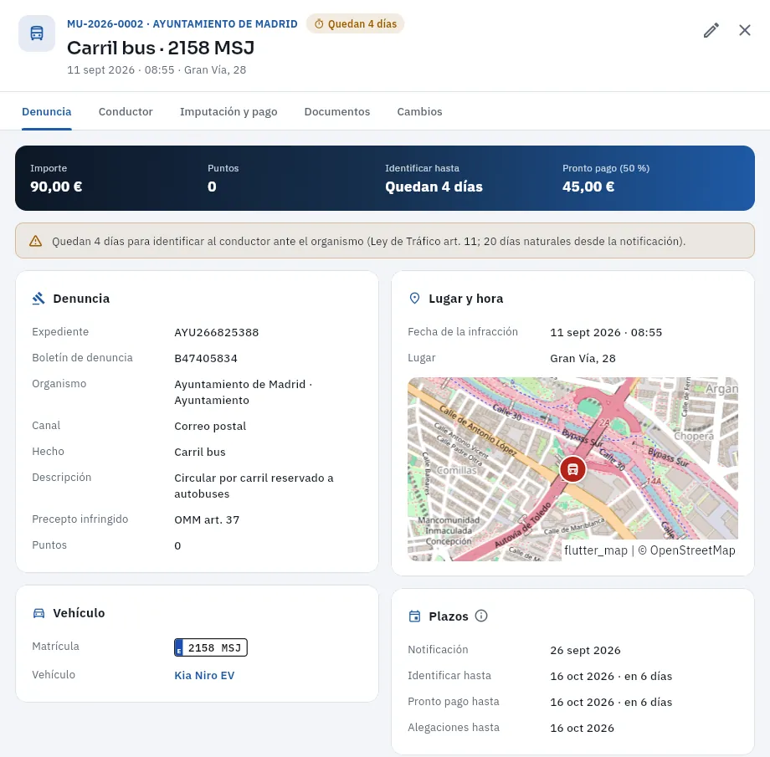This screenshot has height=757, width=770.
Task: Open the Kia Niro EV vehicle link
Action: [204, 676]
